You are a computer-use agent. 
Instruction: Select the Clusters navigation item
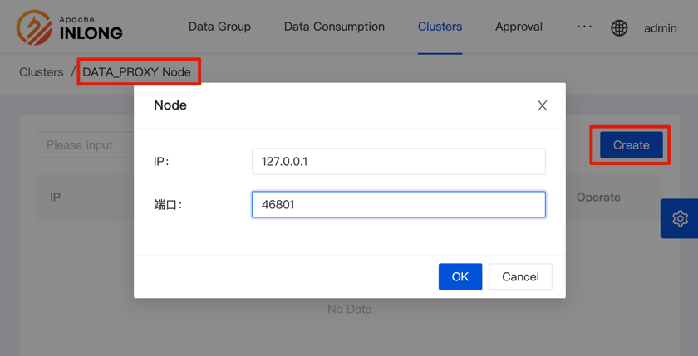click(x=440, y=27)
